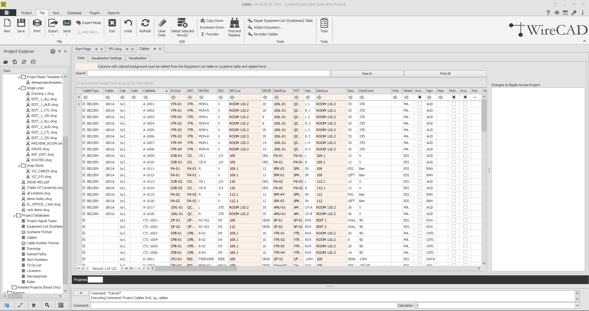The height and width of the screenshot is (311, 589).
Task: Click Increment Down tool
Action: (212, 27)
